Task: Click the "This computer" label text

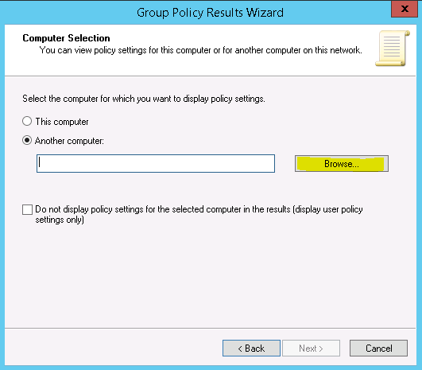Action: click(x=62, y=122)
